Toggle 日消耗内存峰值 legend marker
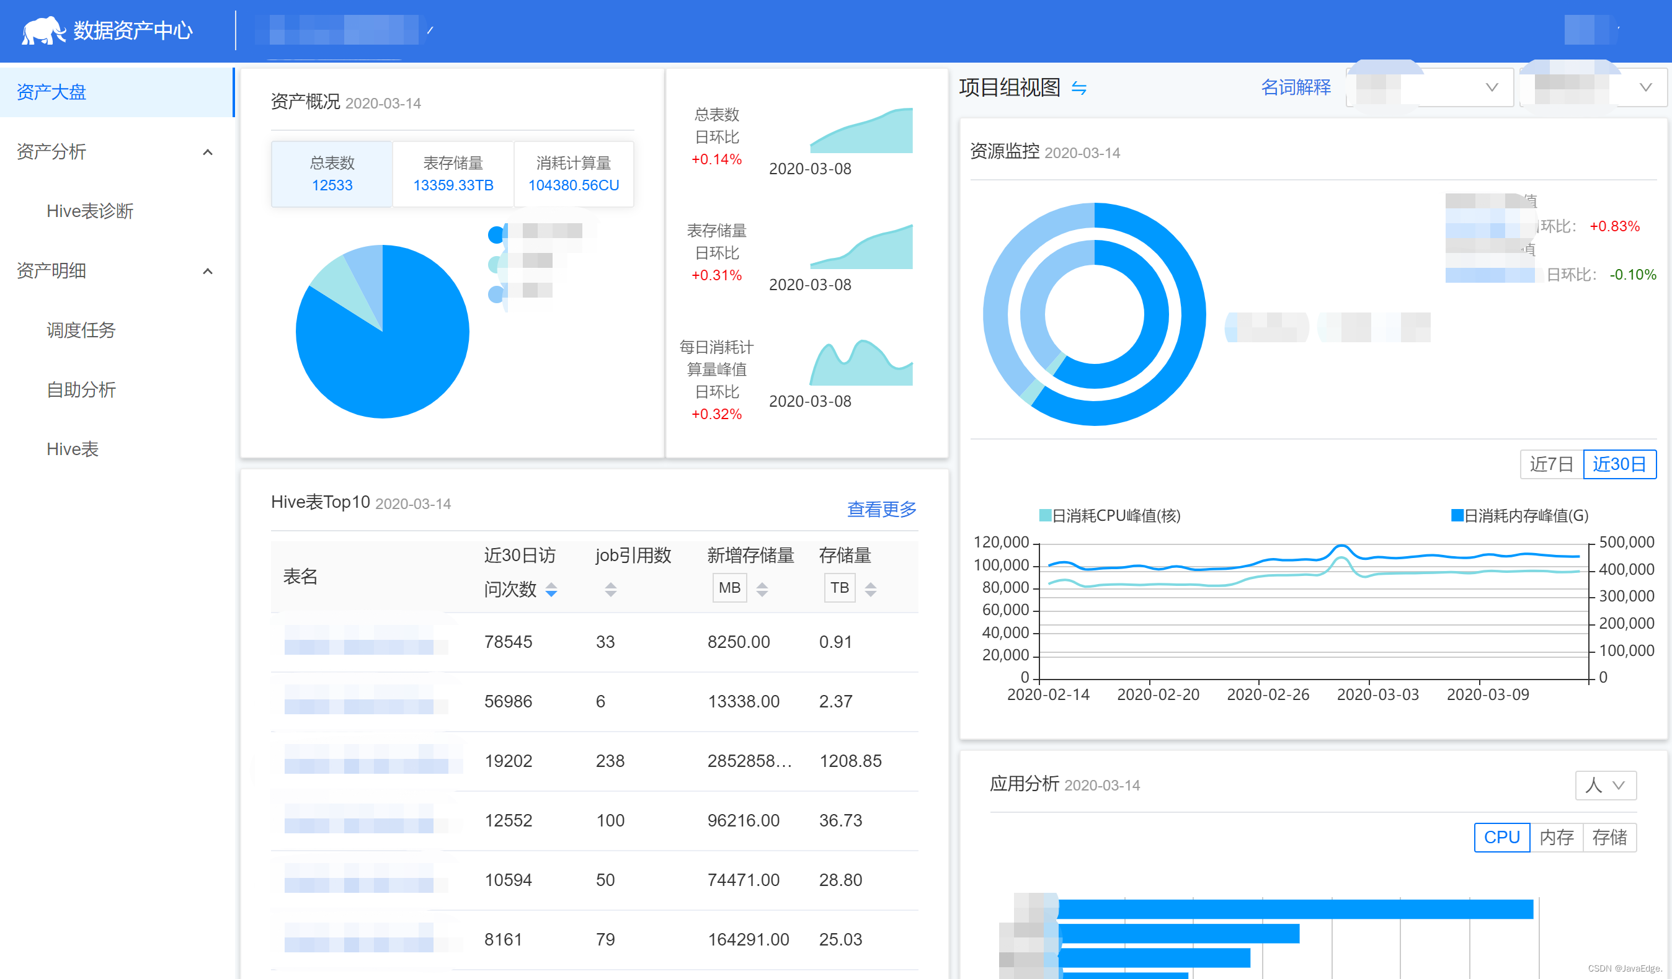The height and width of the screenshot is (979, 1672). 1457,515
